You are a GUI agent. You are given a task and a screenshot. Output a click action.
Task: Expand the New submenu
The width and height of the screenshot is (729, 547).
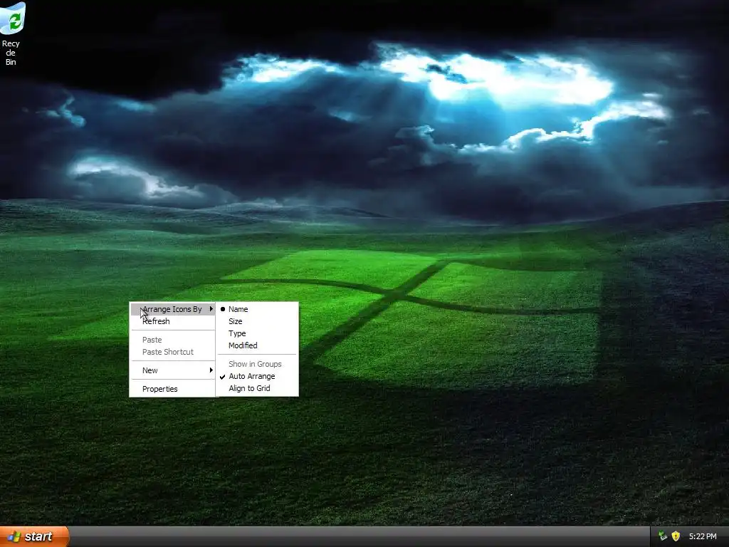(172, 370)
